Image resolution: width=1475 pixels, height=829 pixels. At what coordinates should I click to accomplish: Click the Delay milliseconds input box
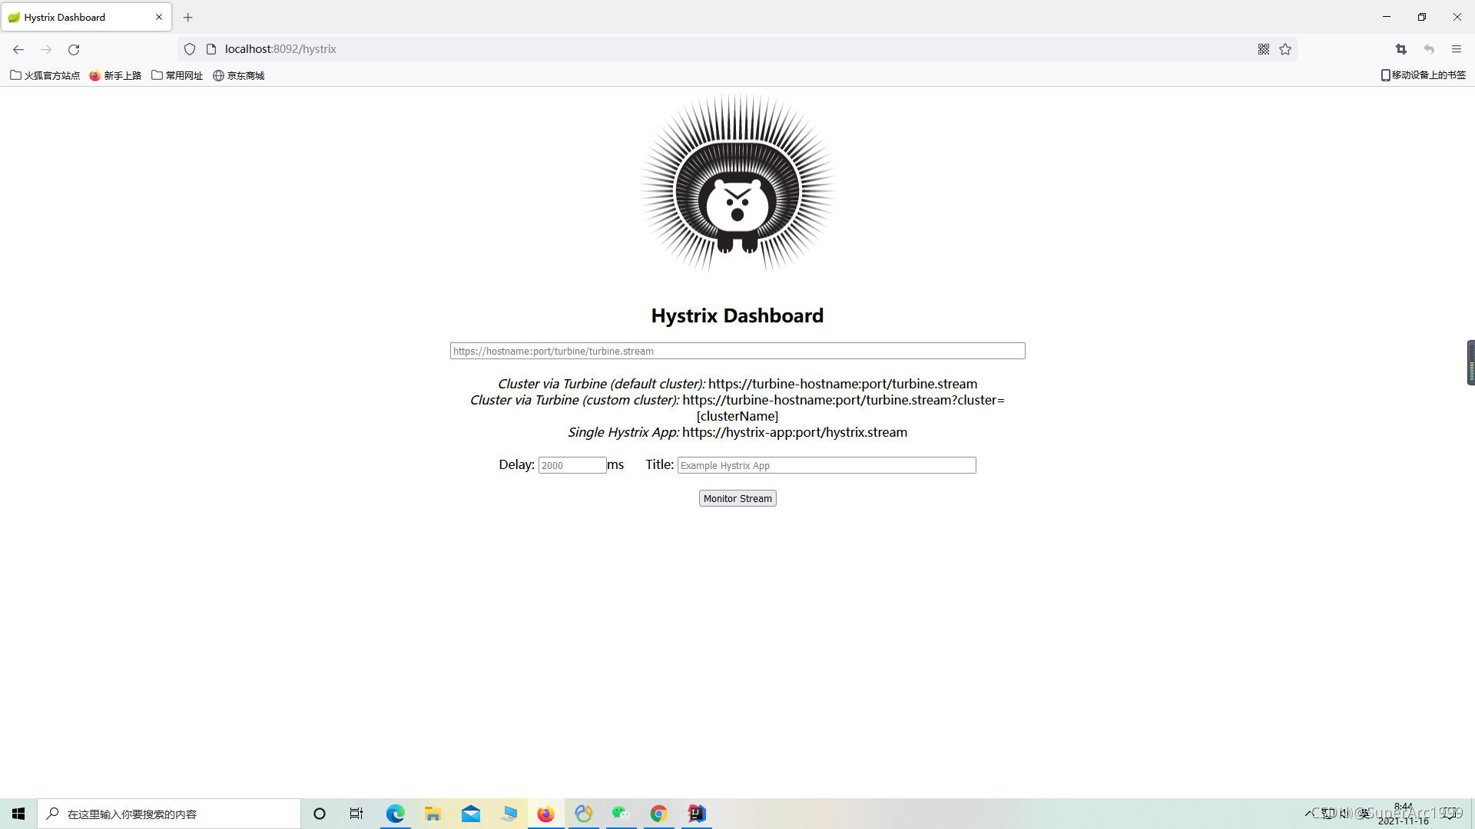coord(572,465)
